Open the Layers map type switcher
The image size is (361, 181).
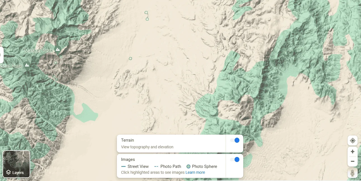click(16, 164)
